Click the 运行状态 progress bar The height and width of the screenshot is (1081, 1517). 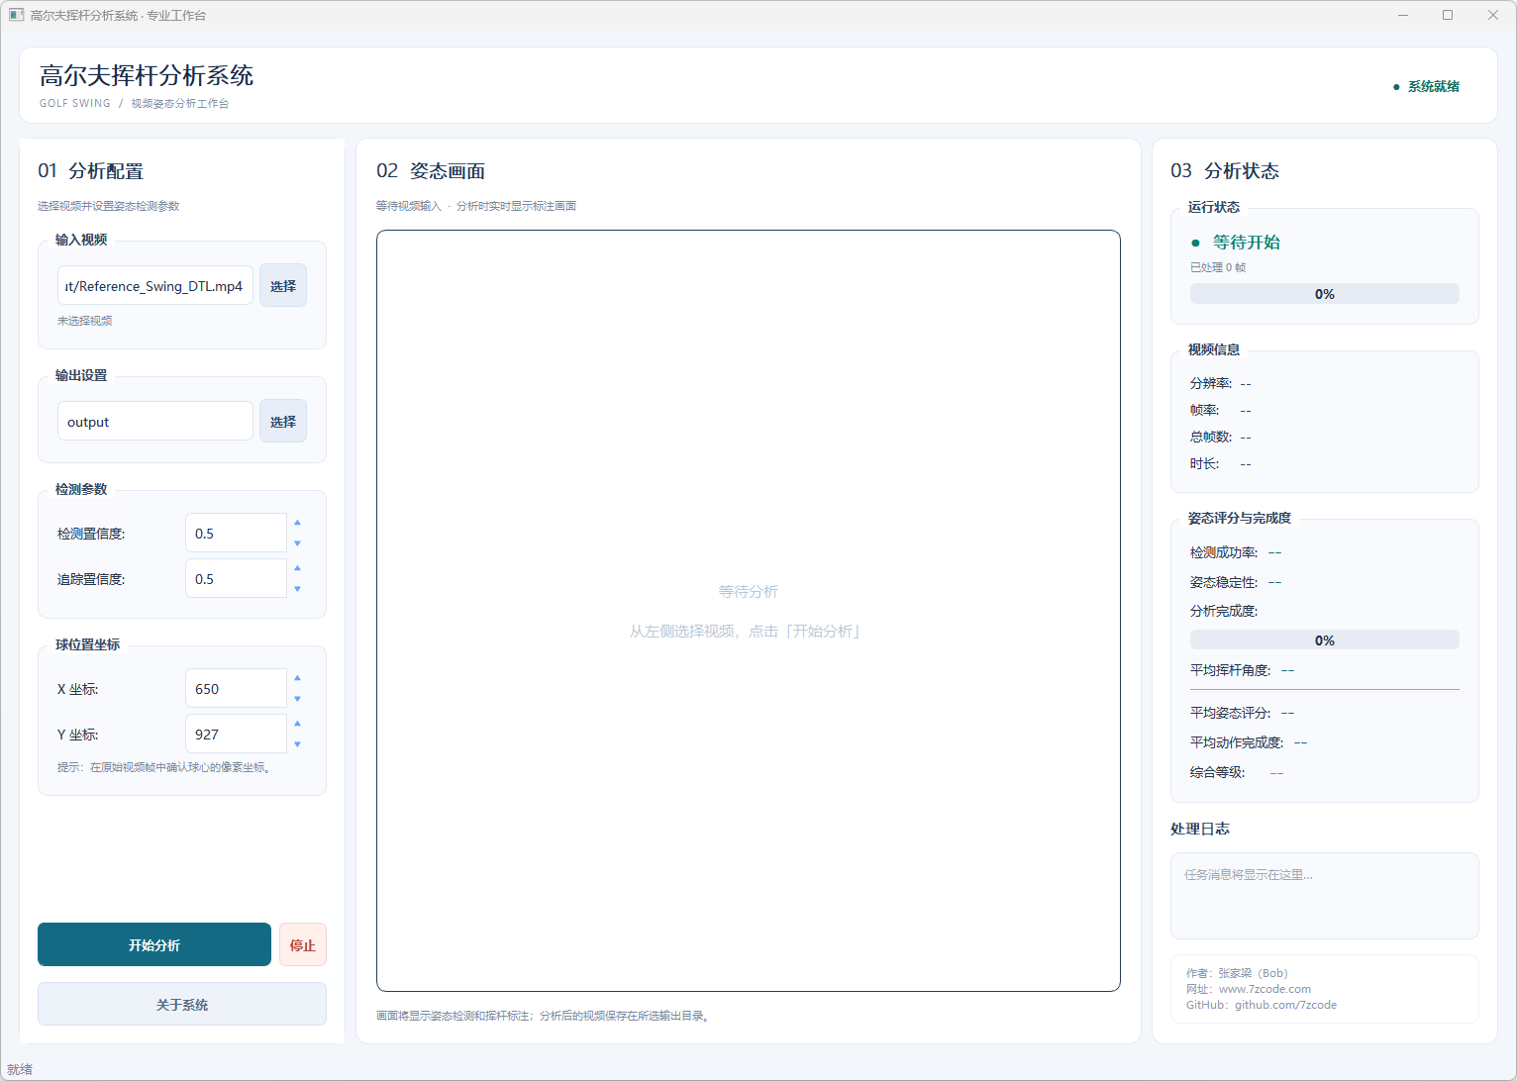[1325, 294]
